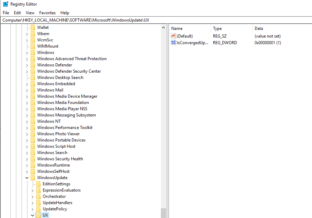Click the Windows NT folder icon

(33, 121)
